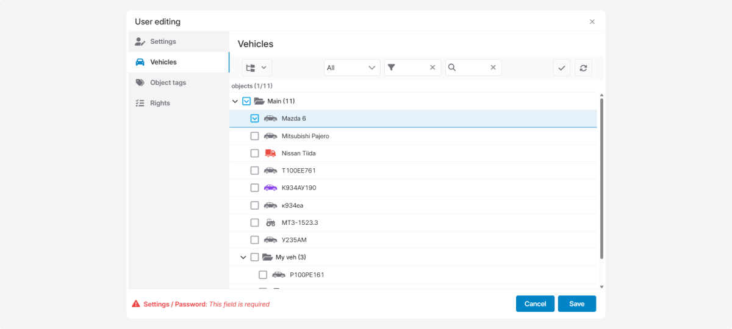Clear the search box using its X
The width and height of the screenshot is (732, 329).
point(493,68)
